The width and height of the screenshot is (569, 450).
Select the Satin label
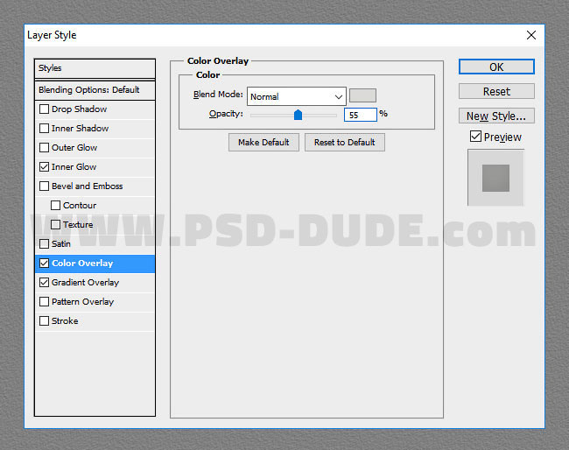pos(61,244)
